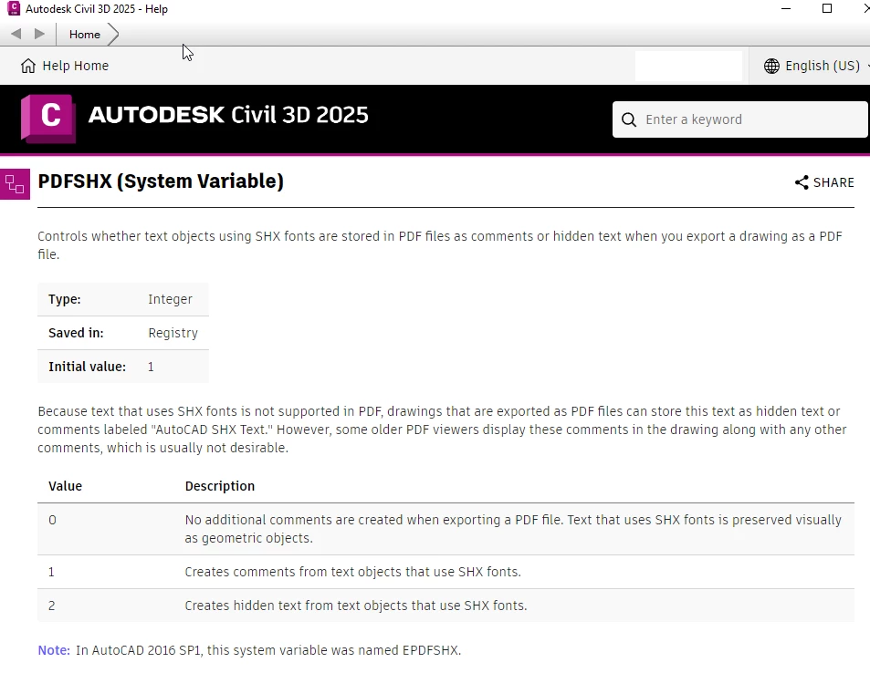This screenshot has height=673, width=870.
Task: Focus the Enter a keyword search field
Action: [x=740, y=119]
